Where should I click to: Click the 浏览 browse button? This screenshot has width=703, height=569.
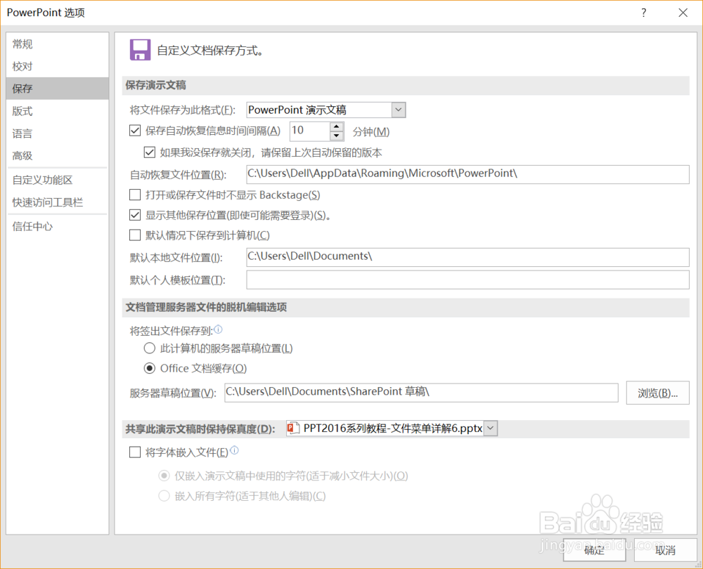pos(658,393)
